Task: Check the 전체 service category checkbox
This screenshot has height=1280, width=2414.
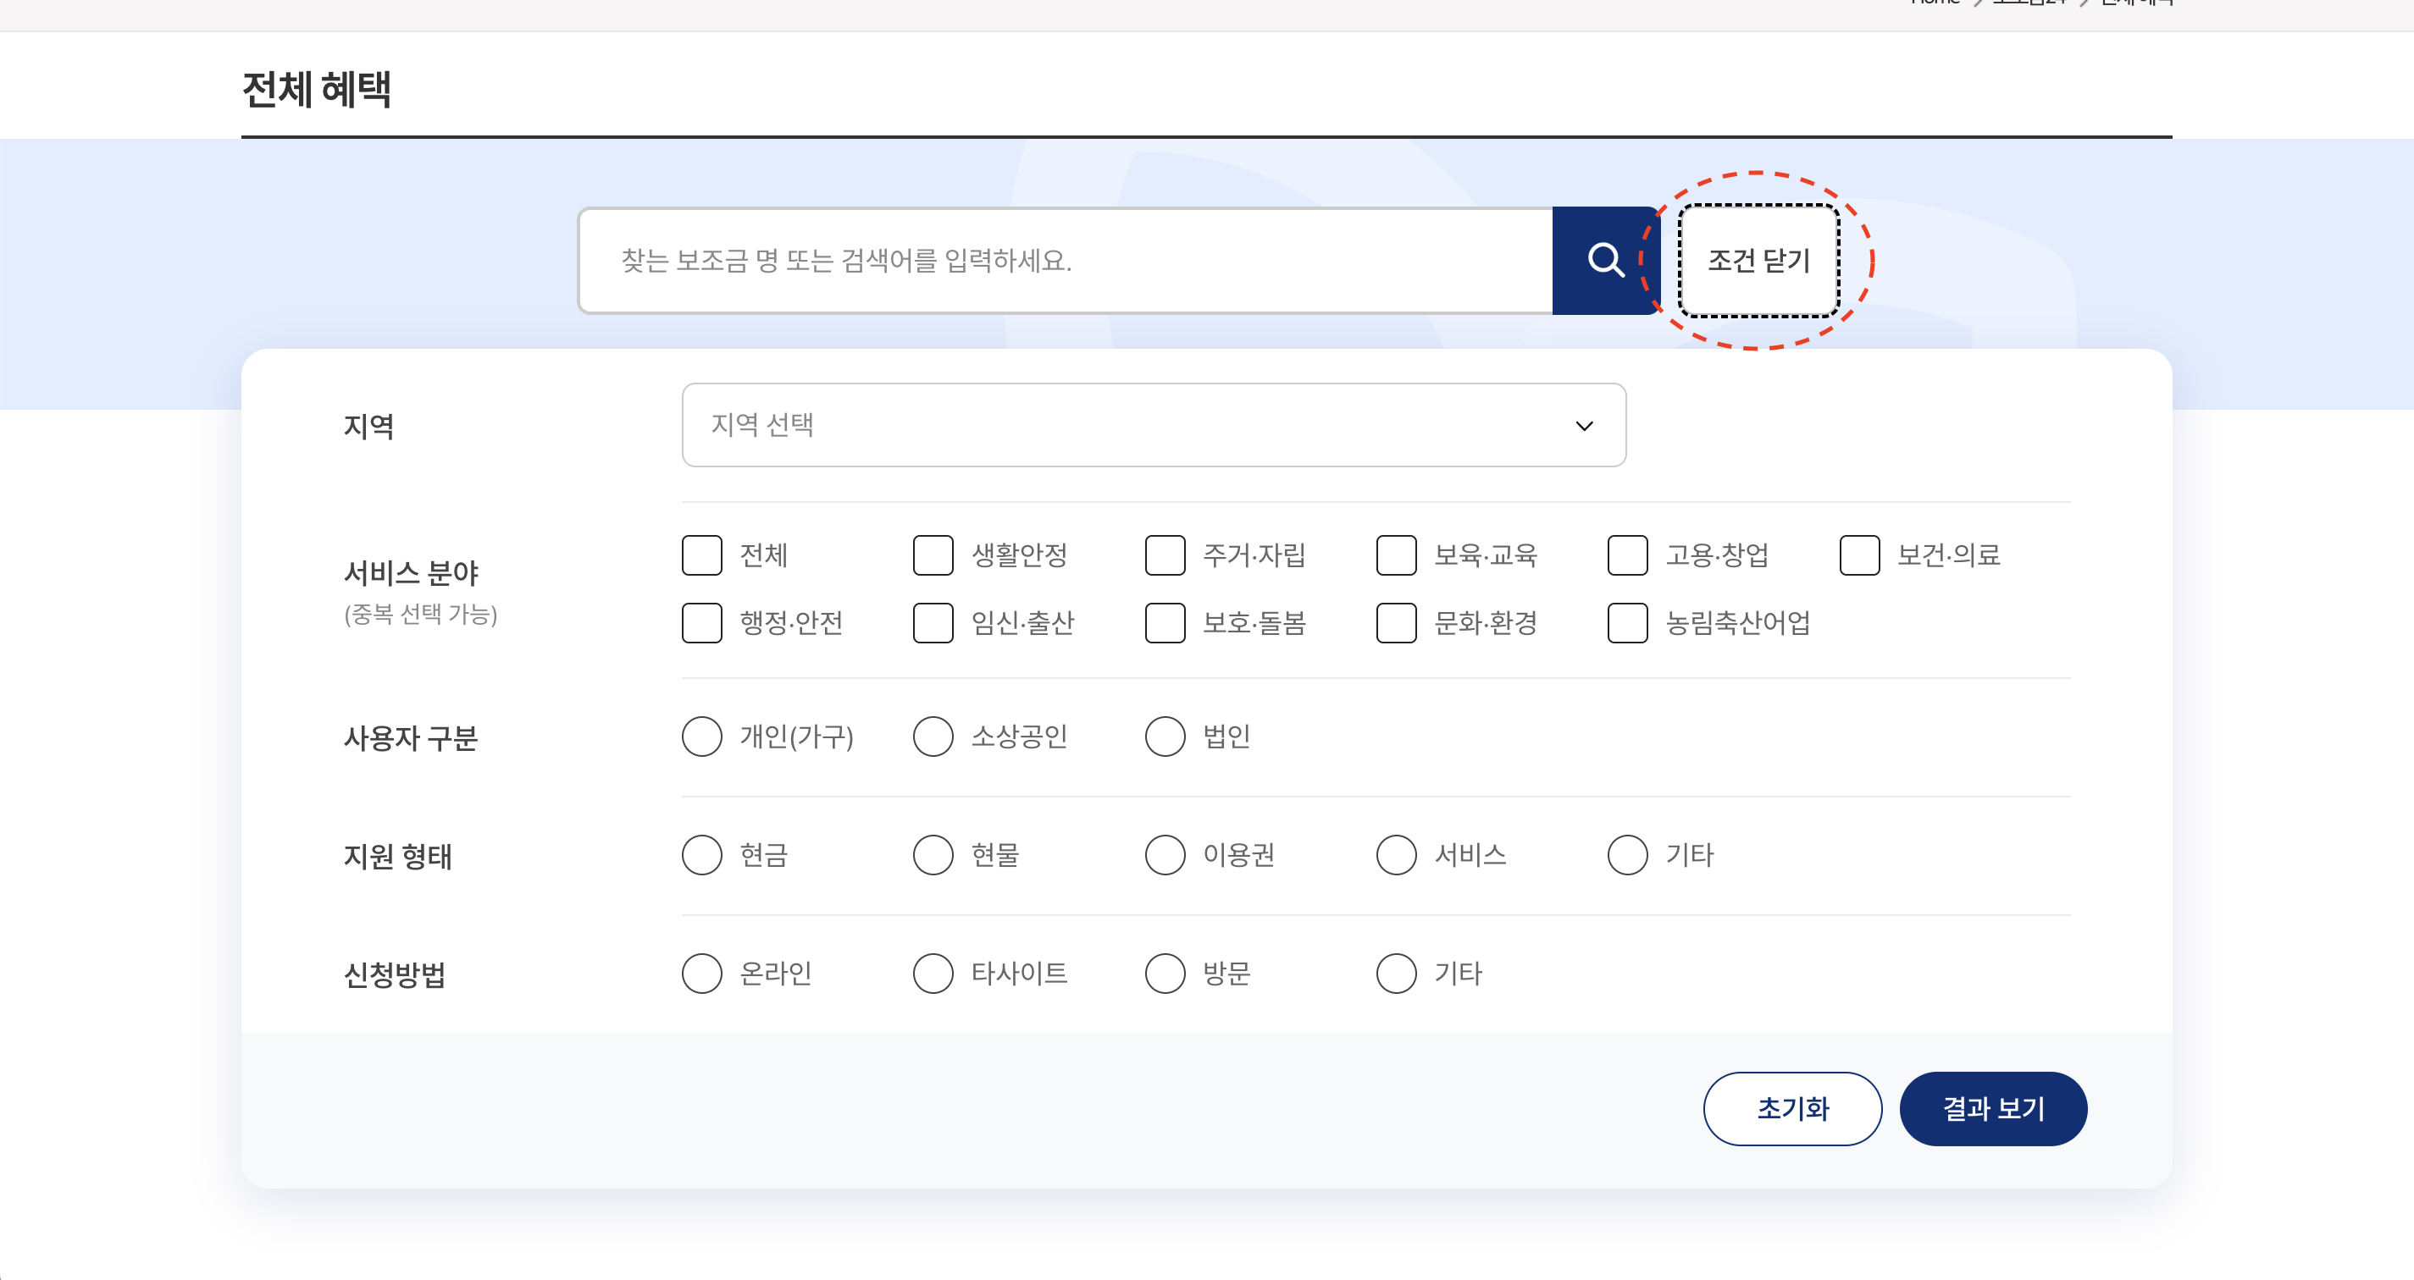Action: click(x=702, y=555)
